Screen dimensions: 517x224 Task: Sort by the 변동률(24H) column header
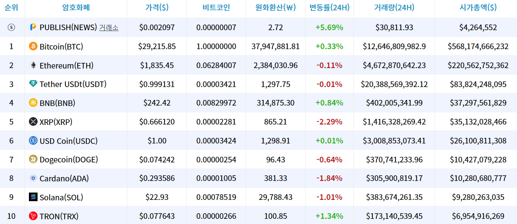pyautogui.click(x=329, y=8)
